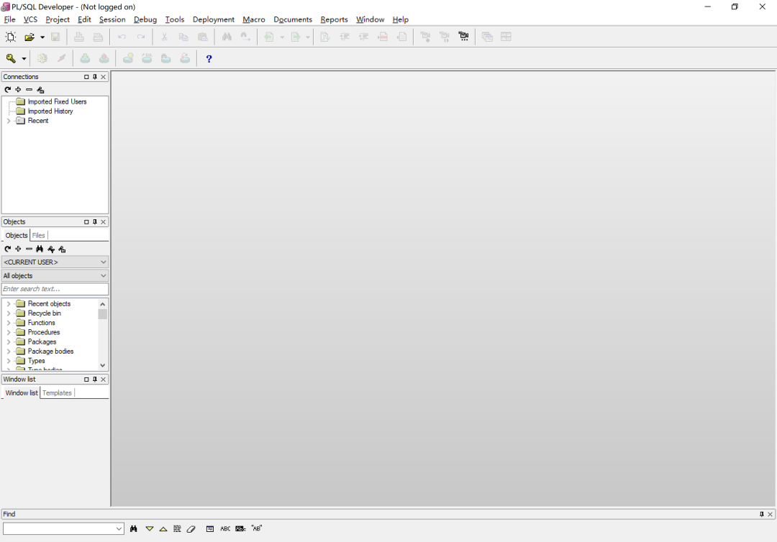Screen dimensions: 777x542
Task: Select the Imported History folder
Action: pos(50,111)
